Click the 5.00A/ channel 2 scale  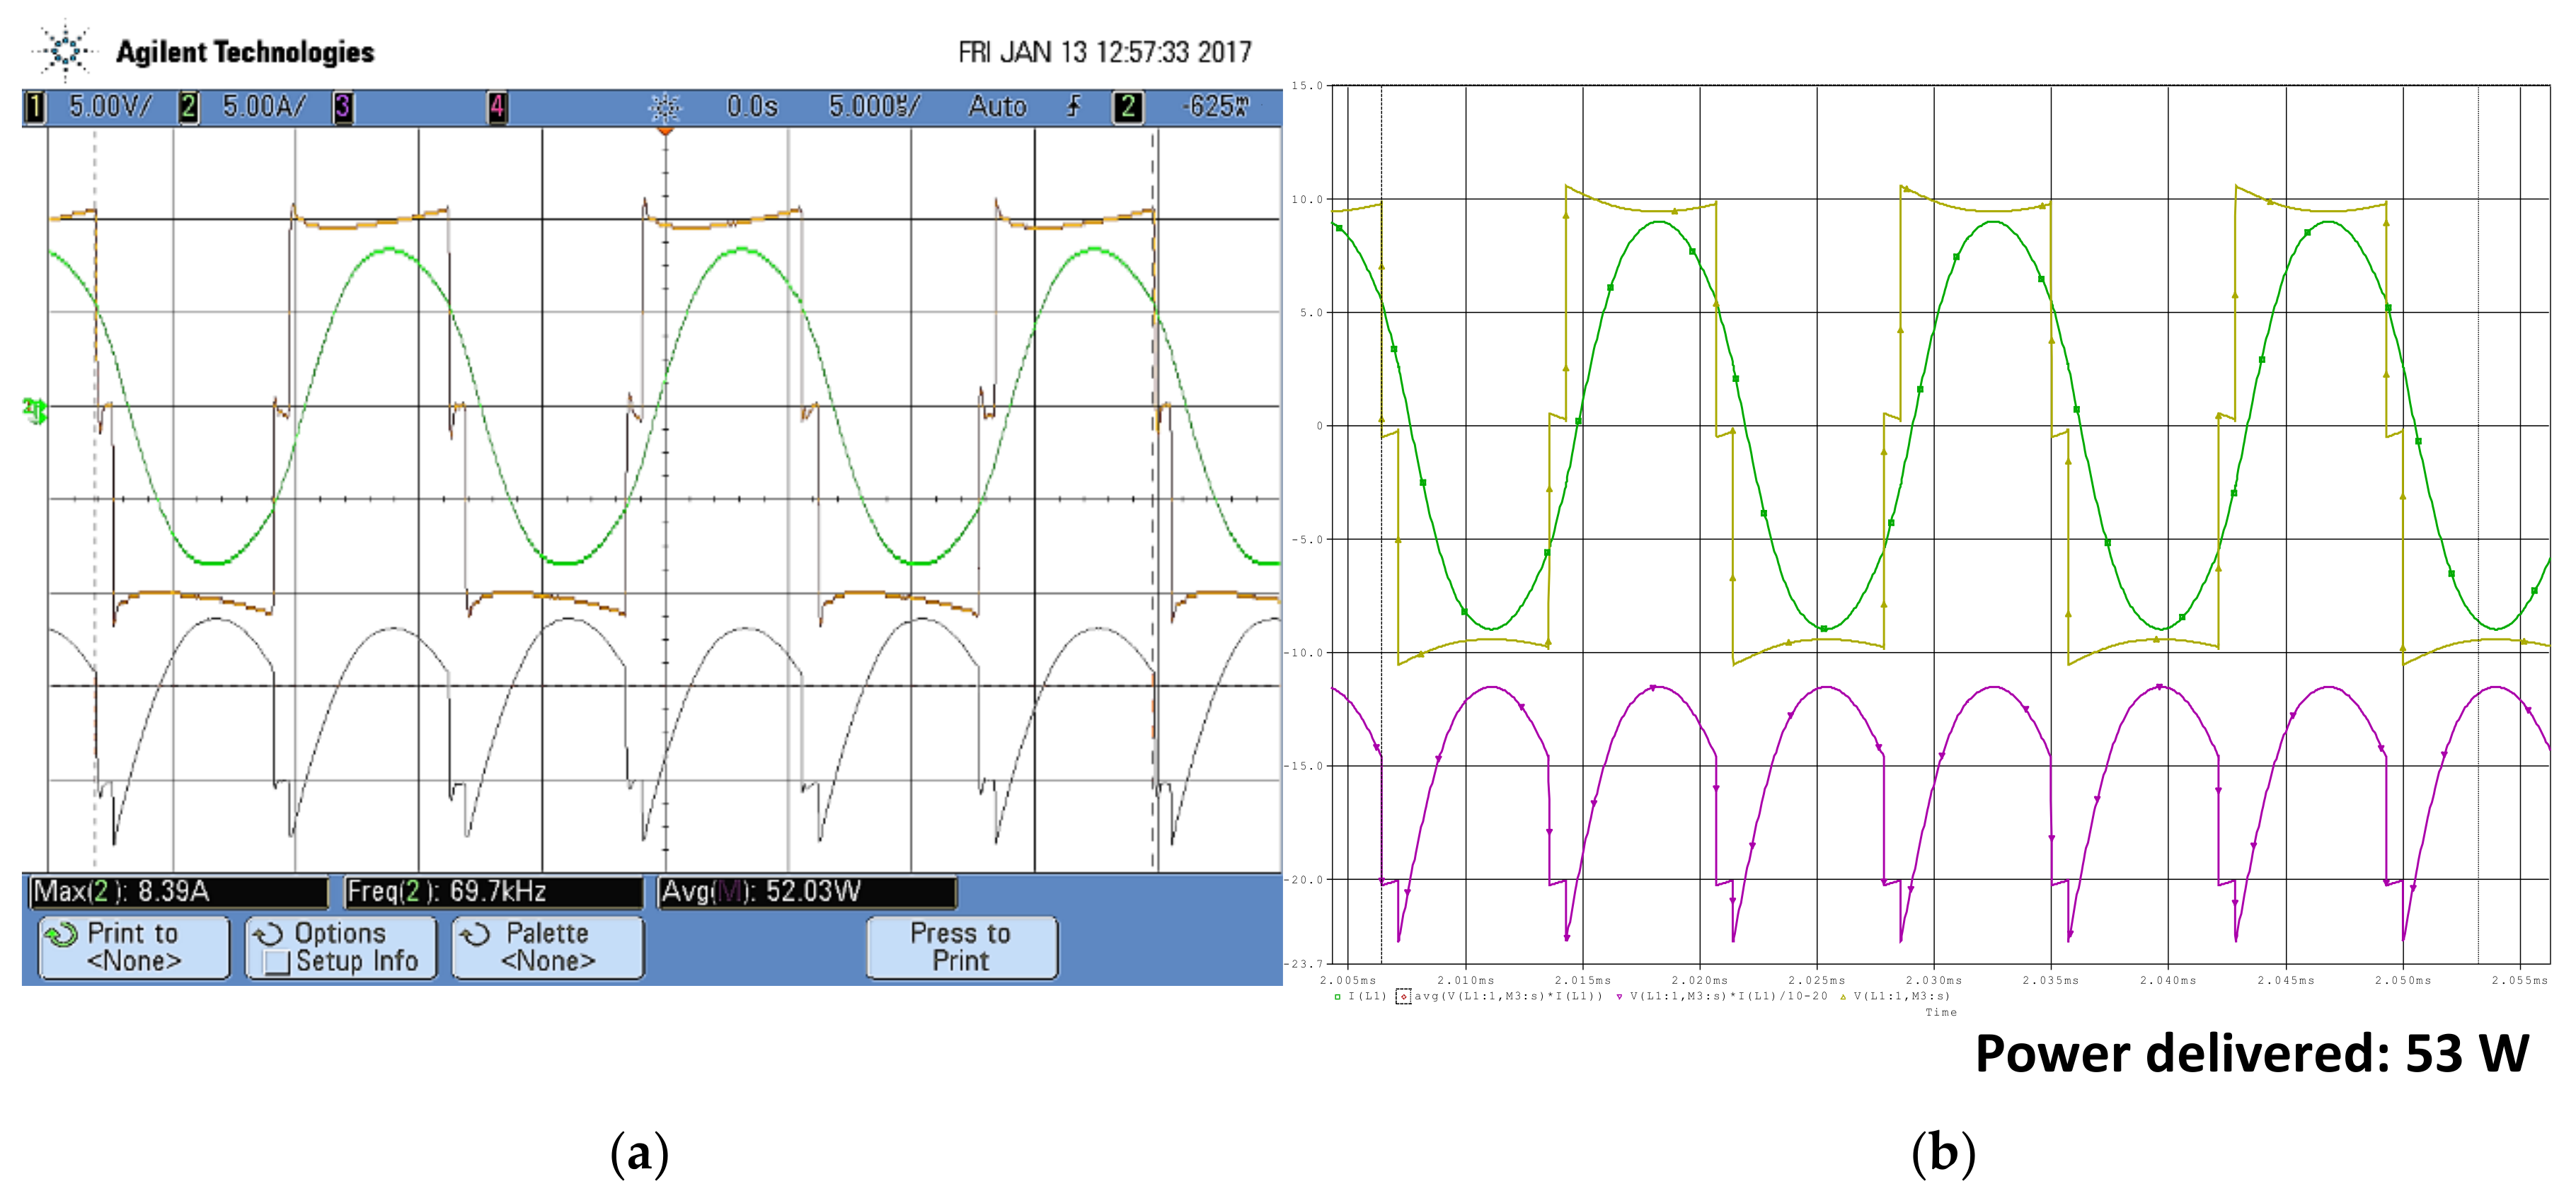[264, 107]
